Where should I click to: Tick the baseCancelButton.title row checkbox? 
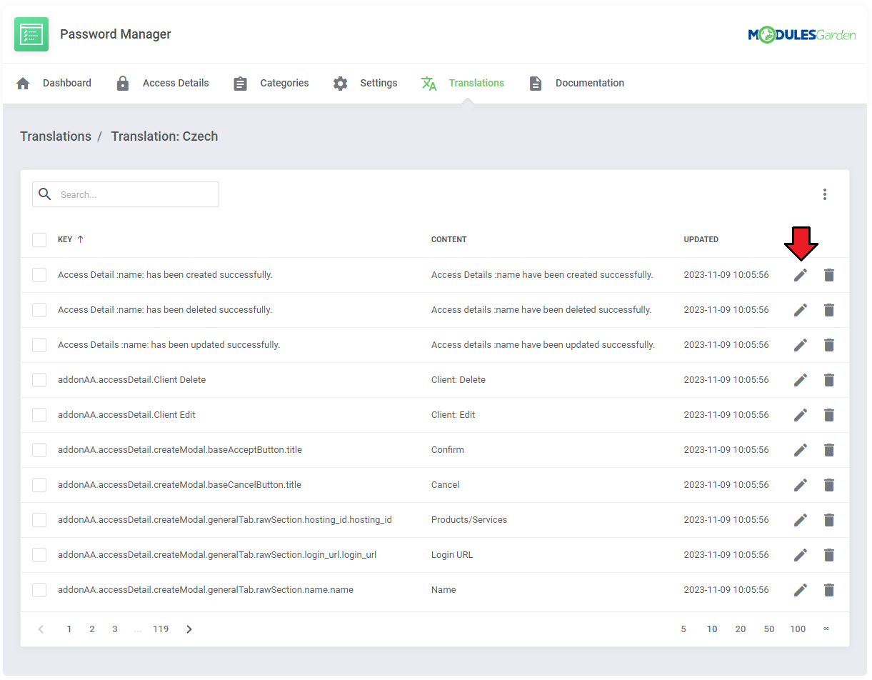(39, 485)
